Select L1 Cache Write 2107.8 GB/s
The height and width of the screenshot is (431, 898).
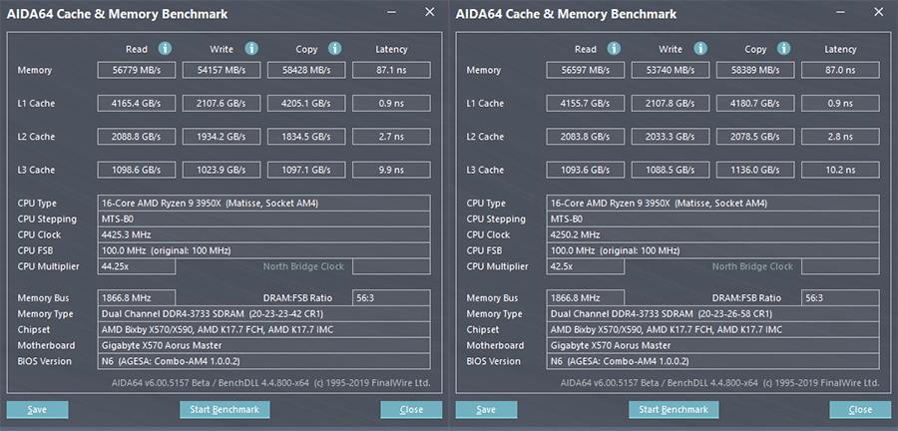coord(671,104)
